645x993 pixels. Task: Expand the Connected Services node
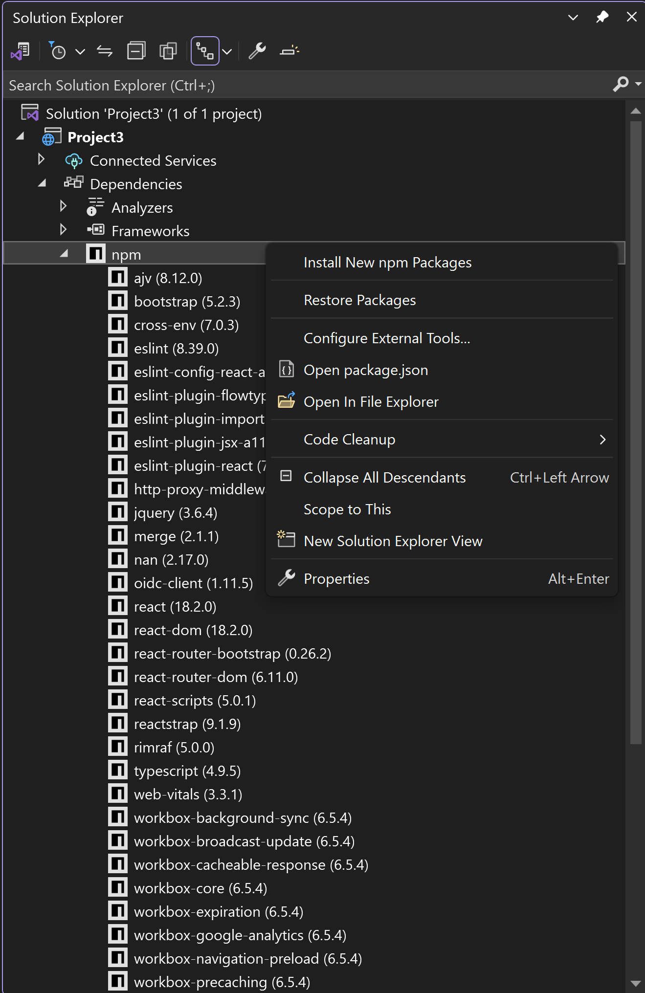[42, 160]
